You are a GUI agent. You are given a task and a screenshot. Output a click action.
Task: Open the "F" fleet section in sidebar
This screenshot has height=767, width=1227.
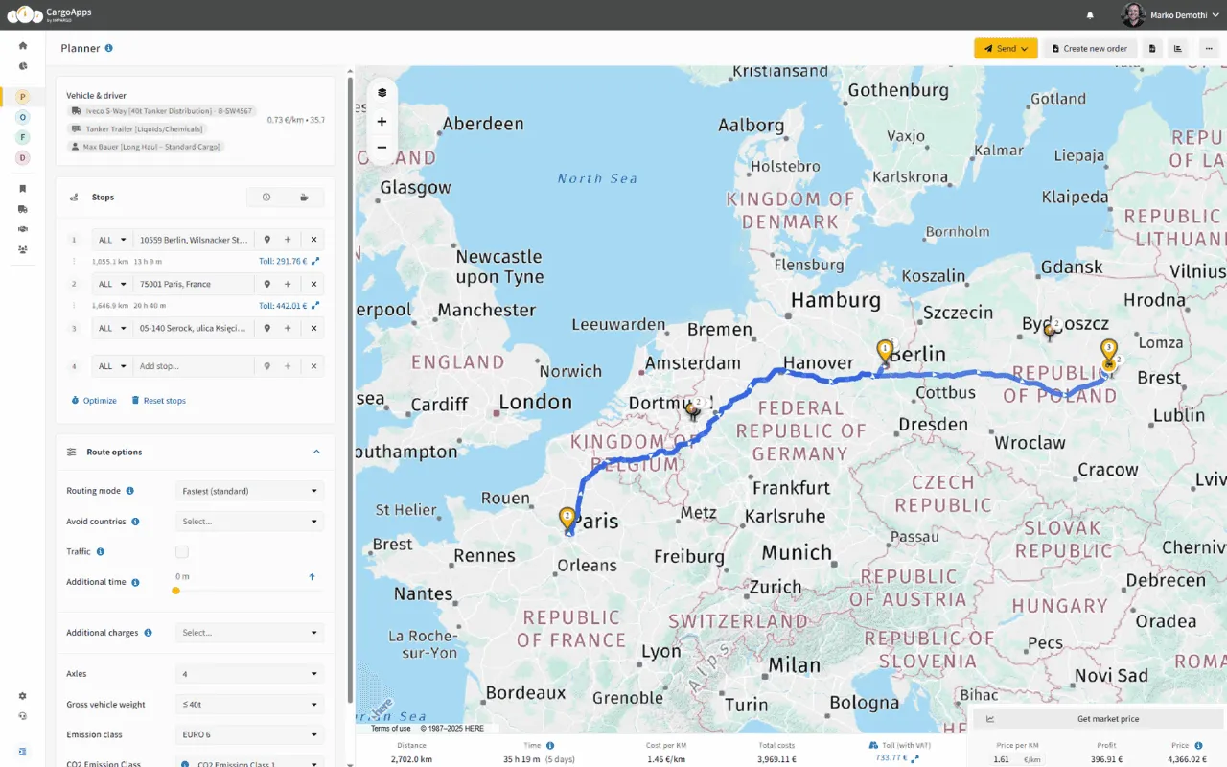point(22,136)
